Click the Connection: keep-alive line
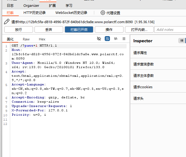 click(x=35, y=102)
